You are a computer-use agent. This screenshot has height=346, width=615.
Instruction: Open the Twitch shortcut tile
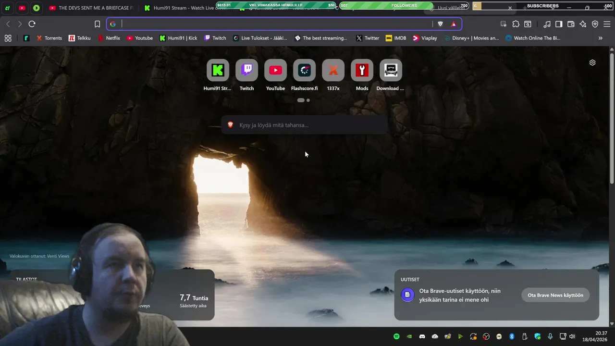(x=246, y=75)
